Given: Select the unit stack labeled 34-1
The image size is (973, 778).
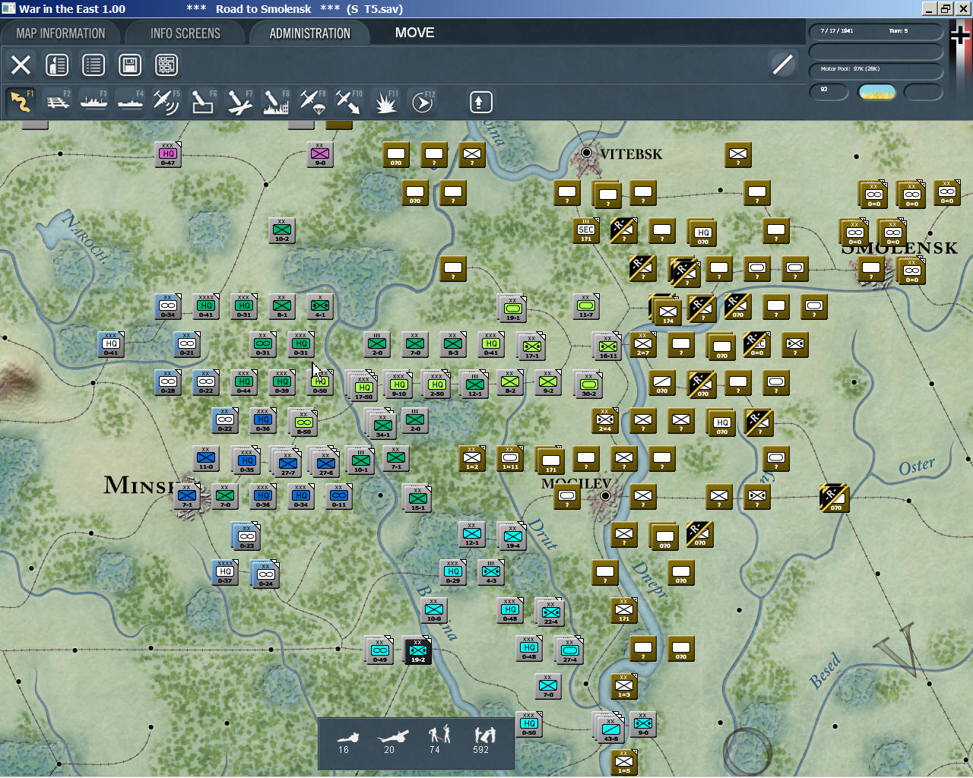Looking at the screenshot, I should tap(382, 425).
